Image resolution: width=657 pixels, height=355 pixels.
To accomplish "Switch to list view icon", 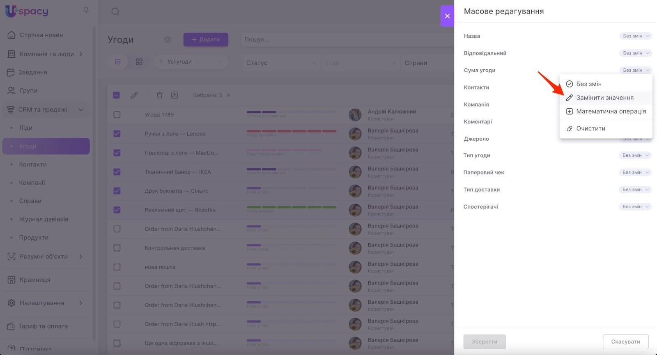I will coord(118,62).
